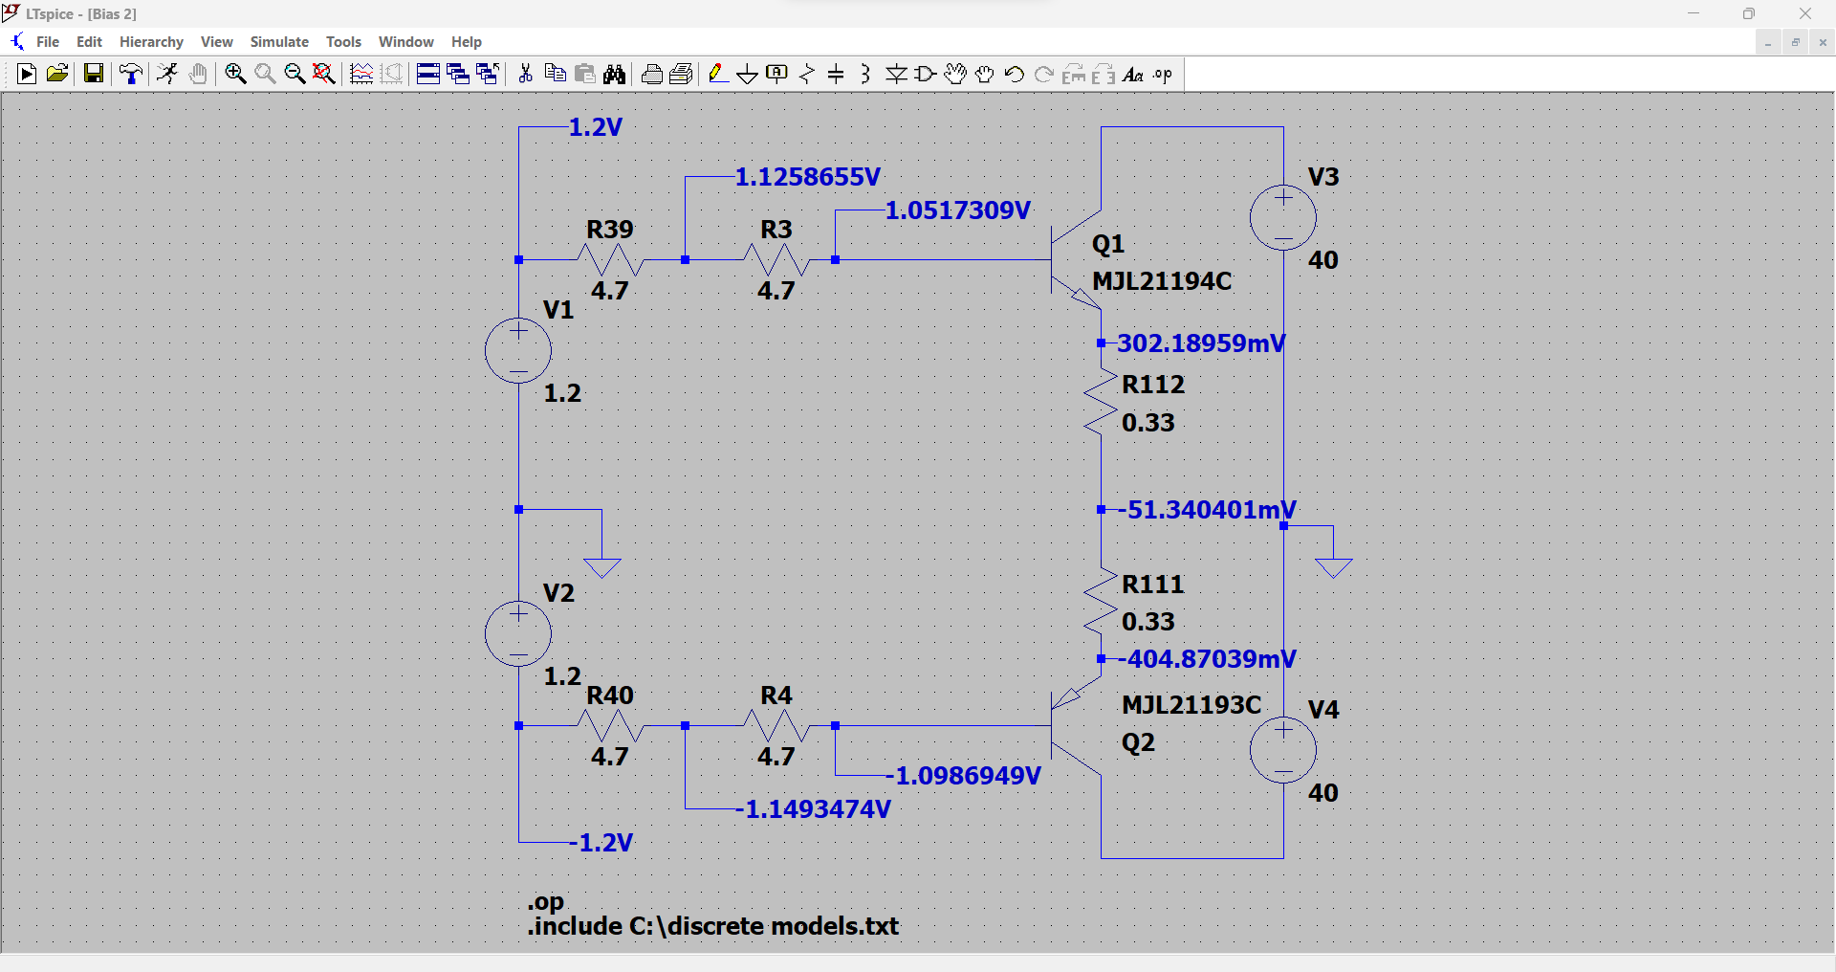The image size is (1836, 972).
Task: Open the File menu
Action: (48, 42)
